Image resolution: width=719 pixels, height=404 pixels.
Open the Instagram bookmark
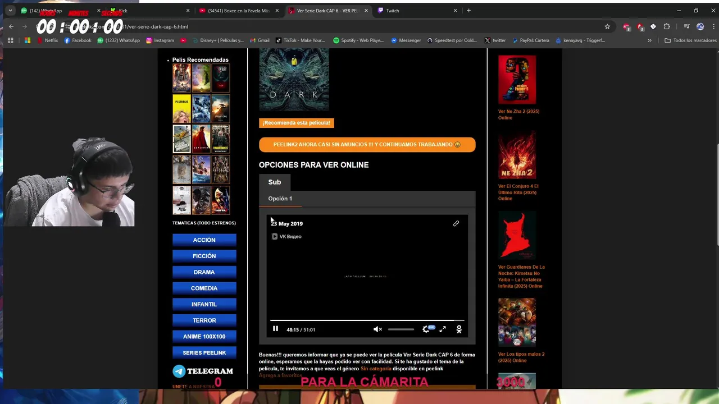pyautogui.click(x=160, y=40)
